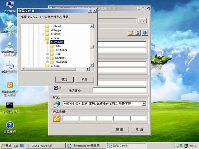
Task: Select the winrar folder
Action: (x=55, y=38)
